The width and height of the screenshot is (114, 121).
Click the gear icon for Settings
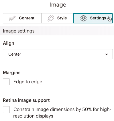(x=83, y=18)
